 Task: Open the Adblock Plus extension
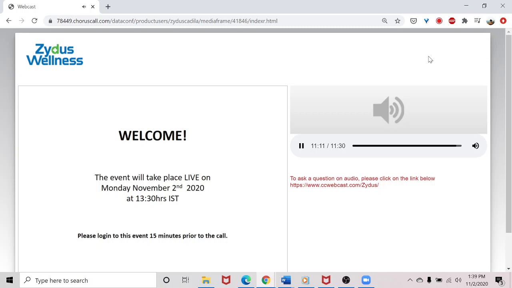coord(452,21)
